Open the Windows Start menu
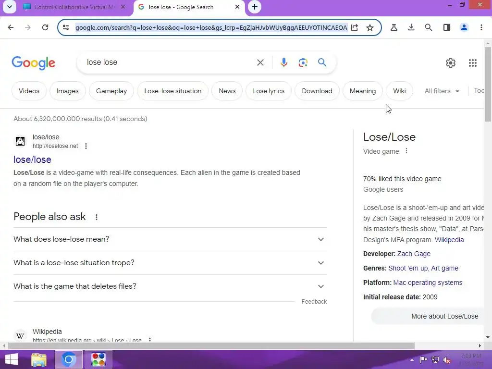This screenshot has width=492, height=369. coord(11,359)
